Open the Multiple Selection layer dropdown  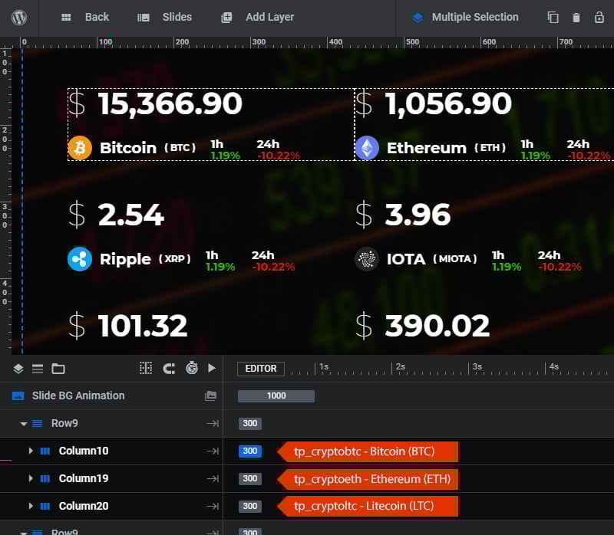click(475, 17)
